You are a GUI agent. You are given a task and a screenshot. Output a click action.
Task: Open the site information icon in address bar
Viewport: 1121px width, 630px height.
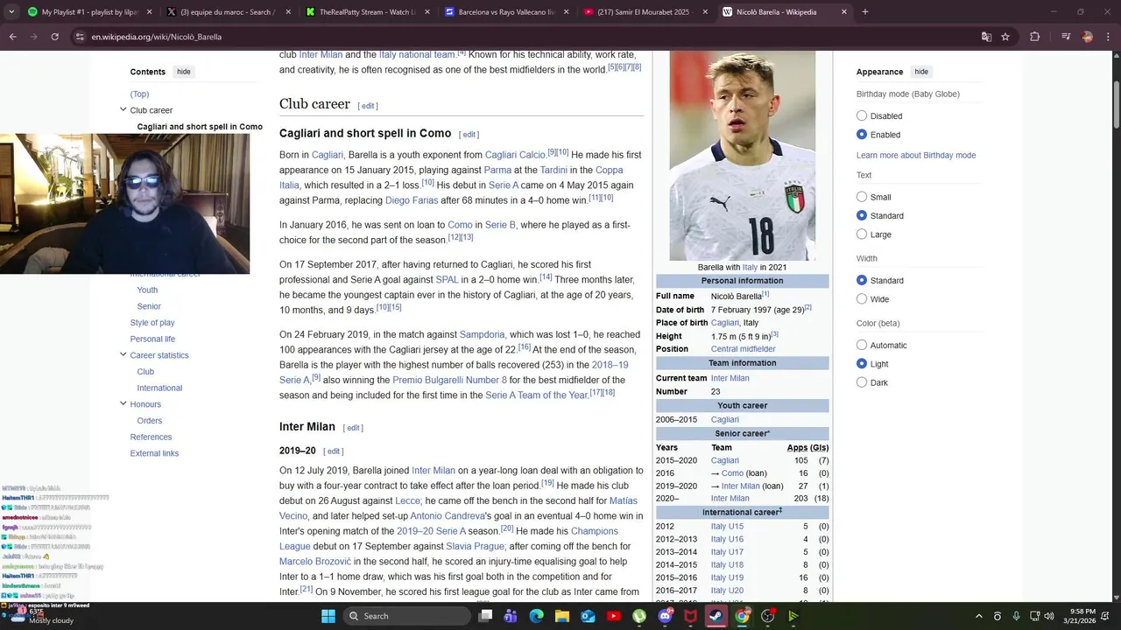(x=80, y=37)
